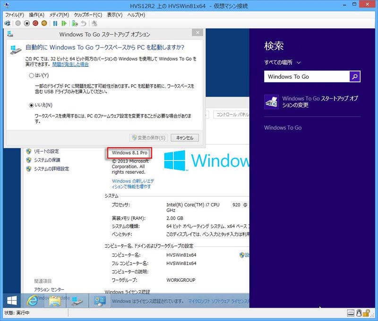Close the Windows To Go startup options dialog

pos(198,33)
